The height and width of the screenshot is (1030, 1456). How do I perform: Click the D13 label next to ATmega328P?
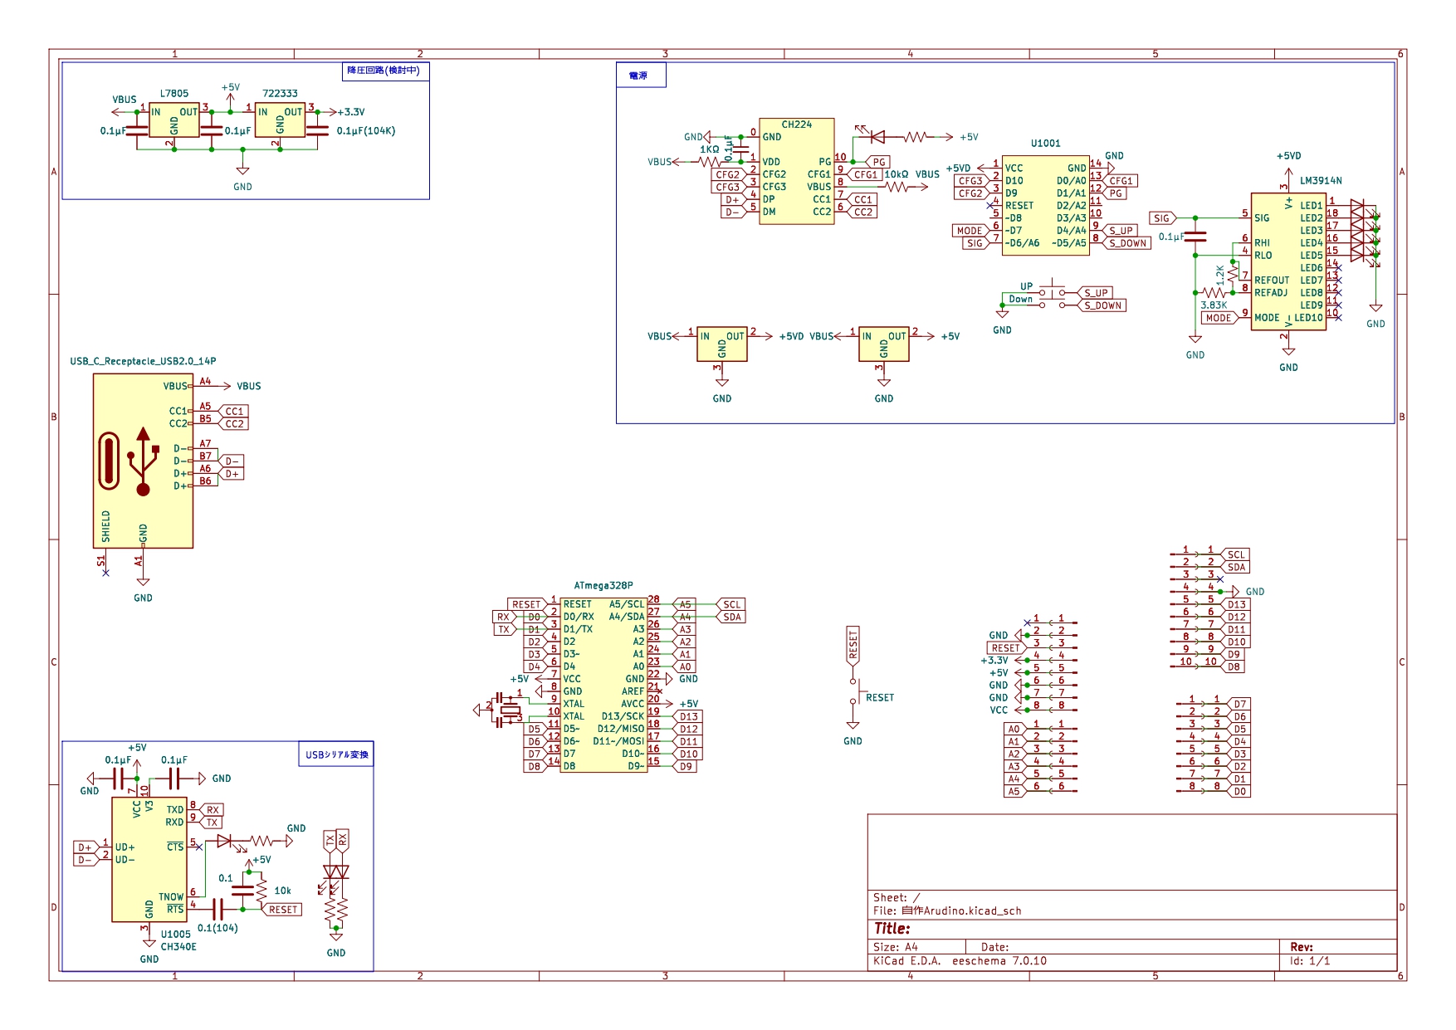[689, 716]
